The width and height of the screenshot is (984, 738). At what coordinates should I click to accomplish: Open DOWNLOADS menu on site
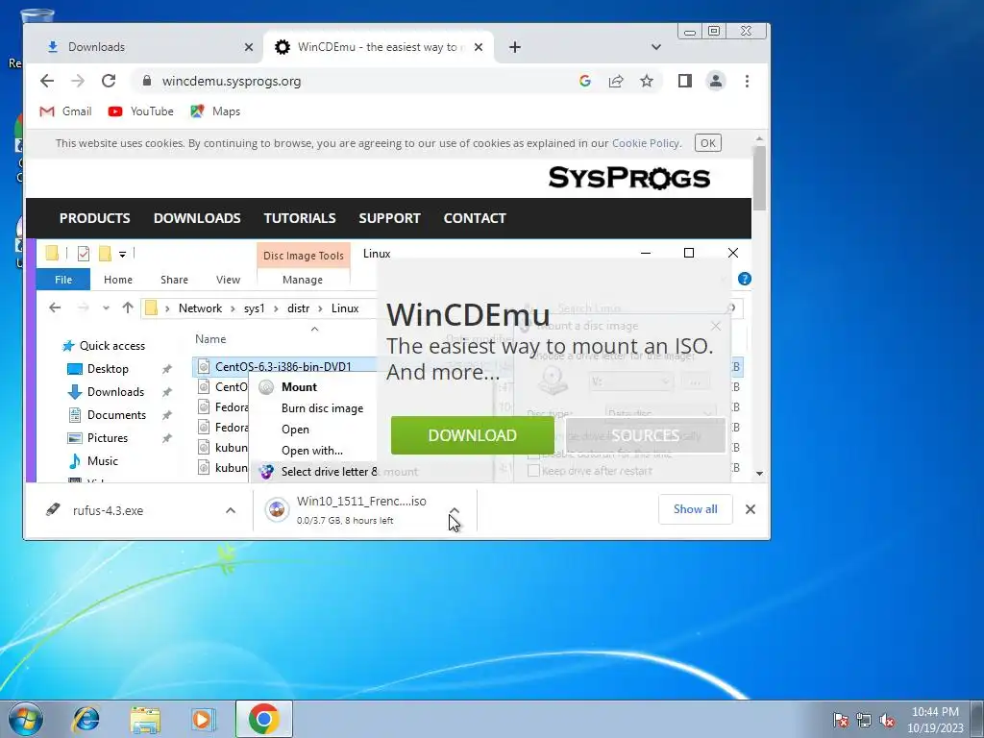[x=197, y=218]
